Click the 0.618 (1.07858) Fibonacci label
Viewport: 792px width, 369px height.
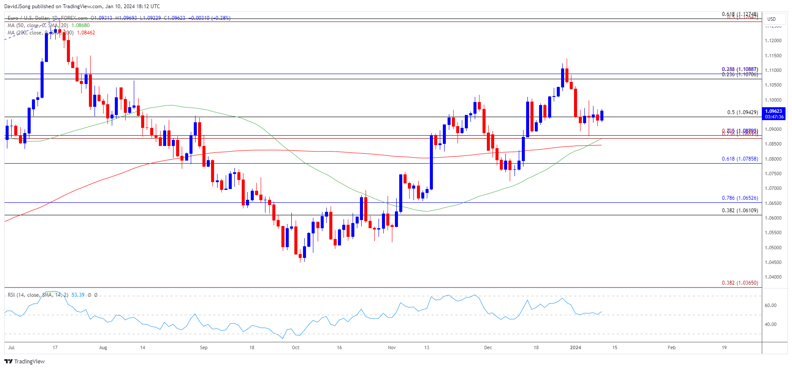coord(740,159)
